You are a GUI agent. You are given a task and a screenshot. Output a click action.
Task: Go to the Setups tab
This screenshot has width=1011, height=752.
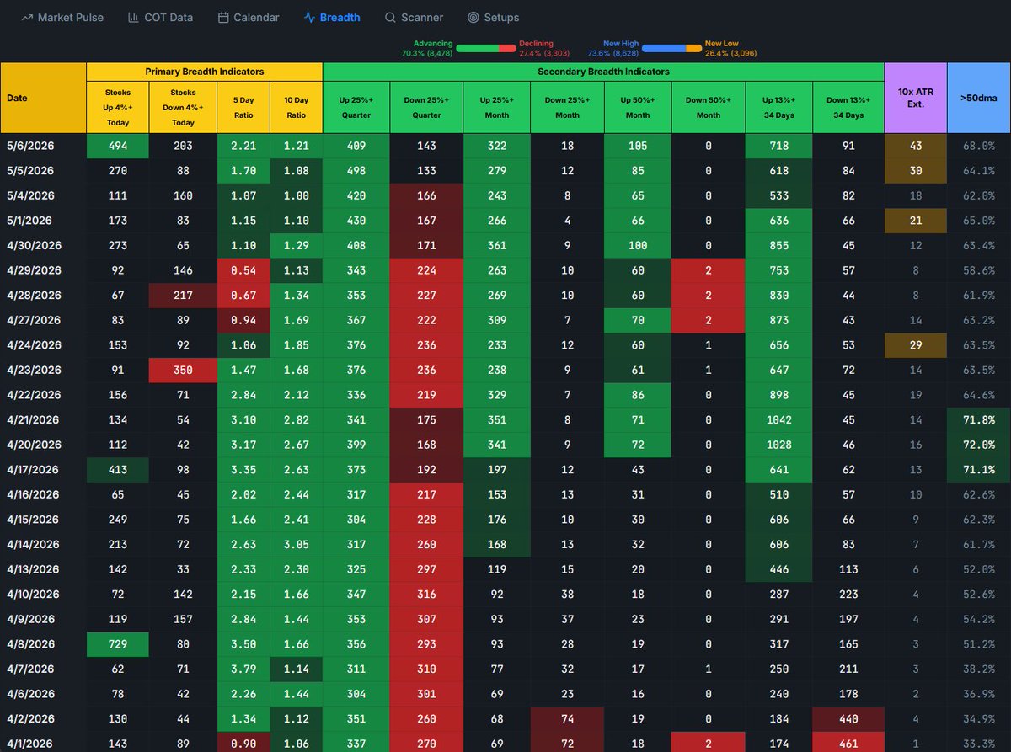pyautogui.click(x=493, y=17)
